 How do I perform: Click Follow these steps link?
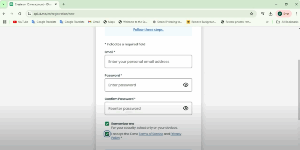(148, 30)
